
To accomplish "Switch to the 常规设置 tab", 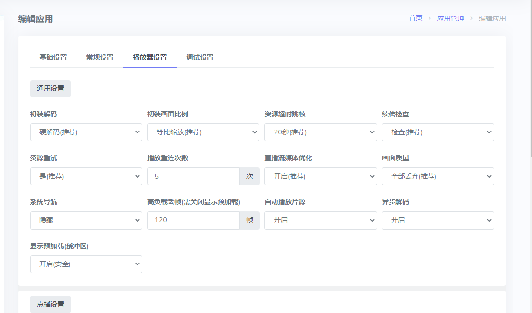I will (99, 57).
